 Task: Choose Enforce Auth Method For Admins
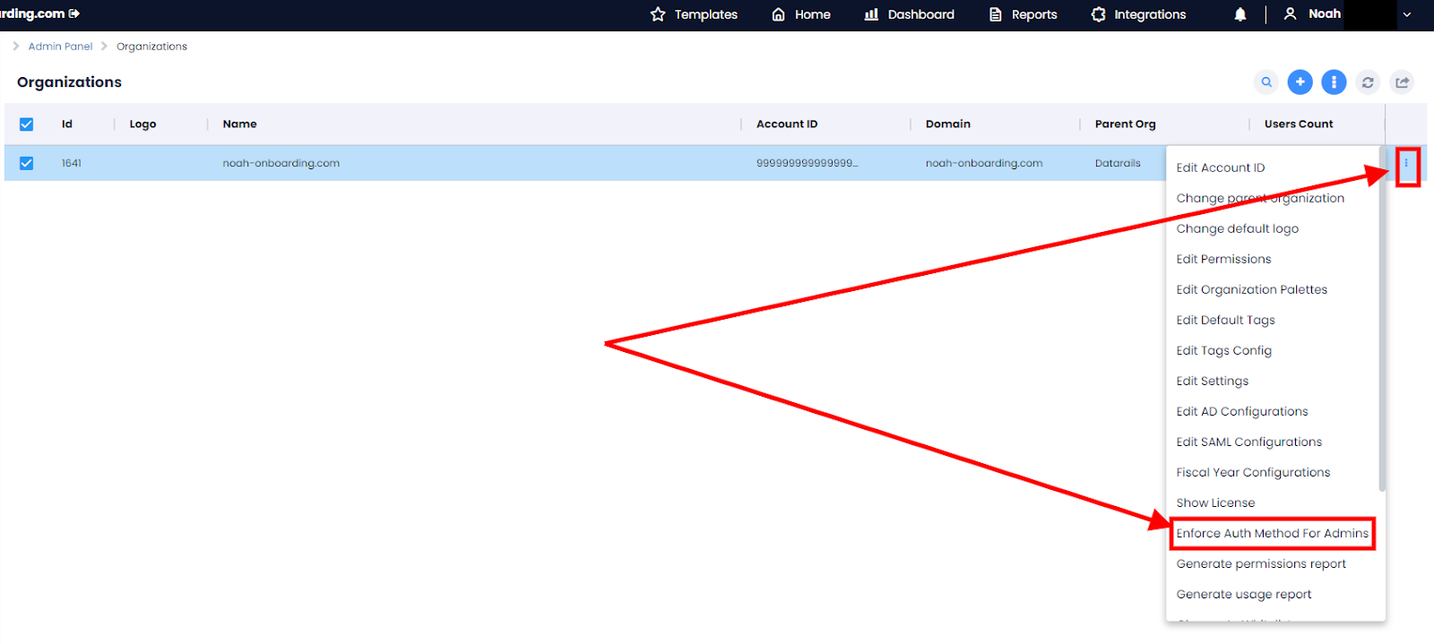1272,533
